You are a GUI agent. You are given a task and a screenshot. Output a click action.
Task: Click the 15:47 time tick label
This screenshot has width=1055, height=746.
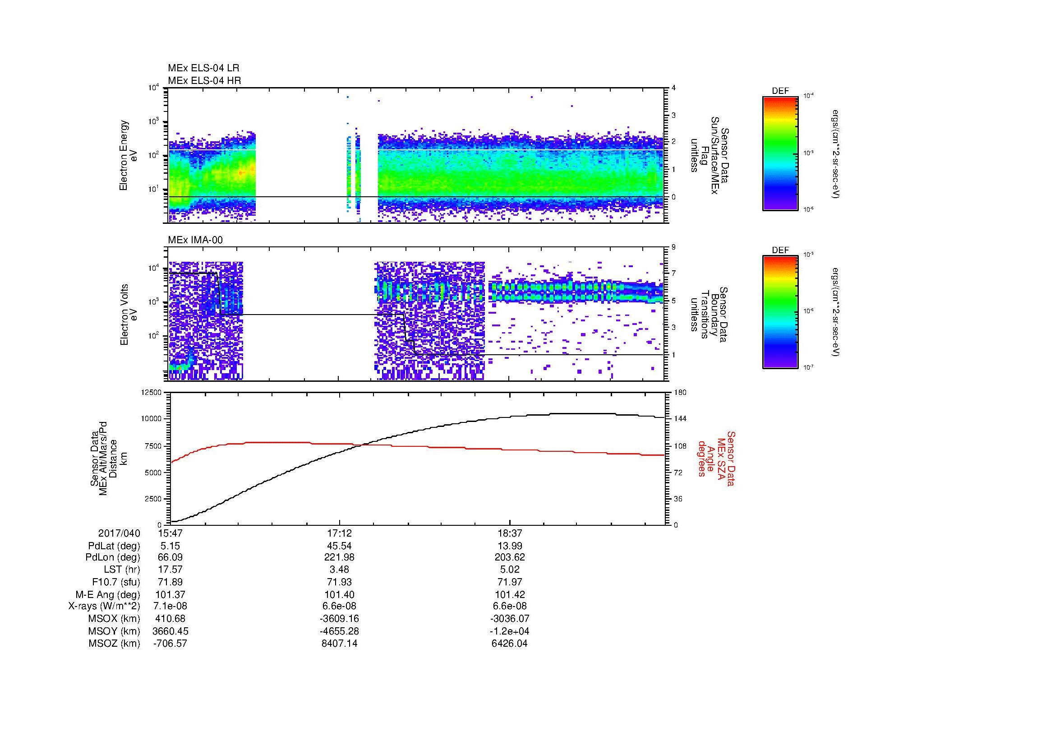(x=170, y=533)
